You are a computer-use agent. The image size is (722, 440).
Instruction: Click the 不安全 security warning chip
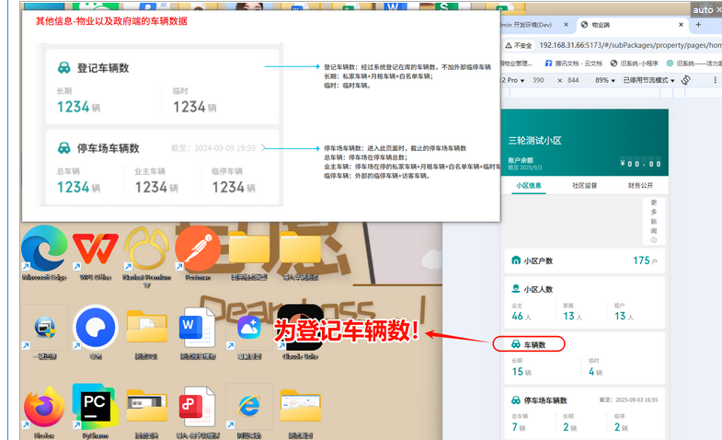(x=519, y=45)
